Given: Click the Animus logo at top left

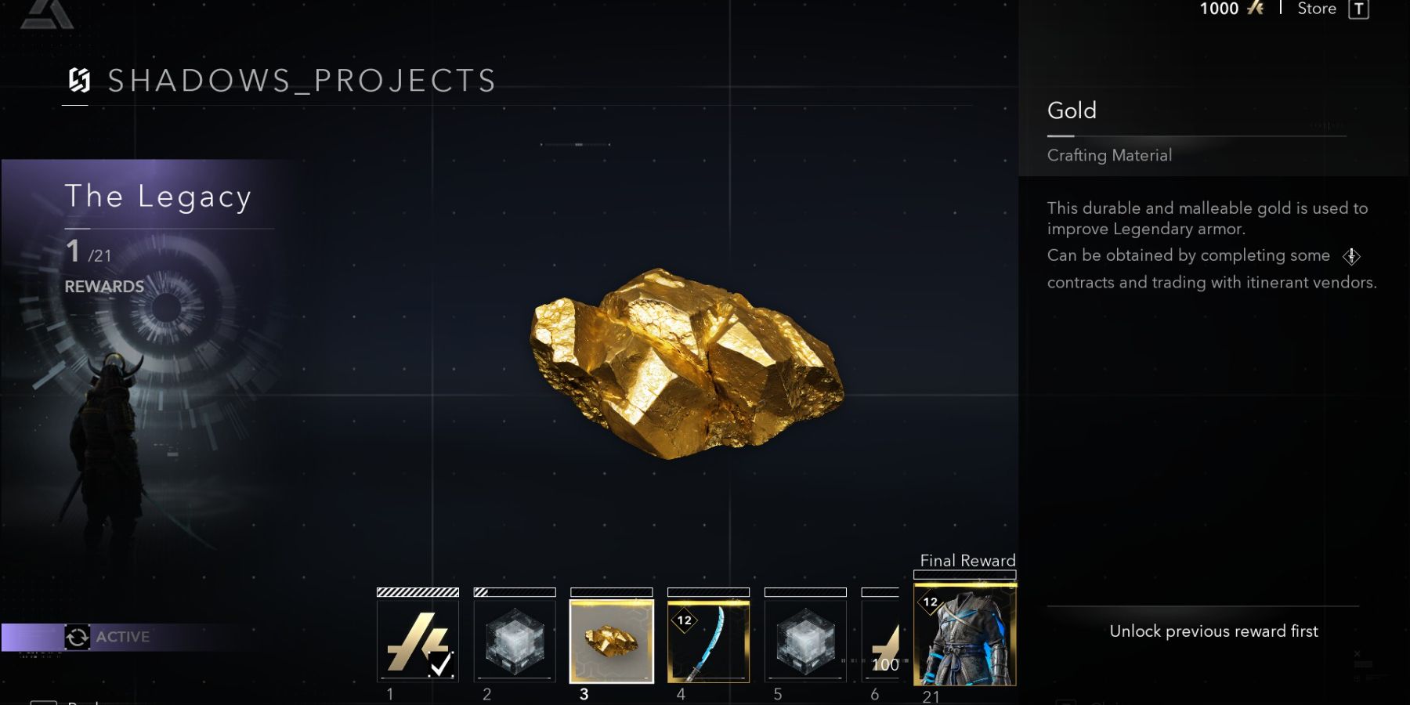Looking at the screenshot, I should [47, 13].
